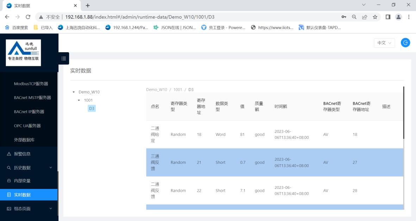Collapse the 1001 tree node arrow
The image size is (416, 221).
click(x=79, y=100)
